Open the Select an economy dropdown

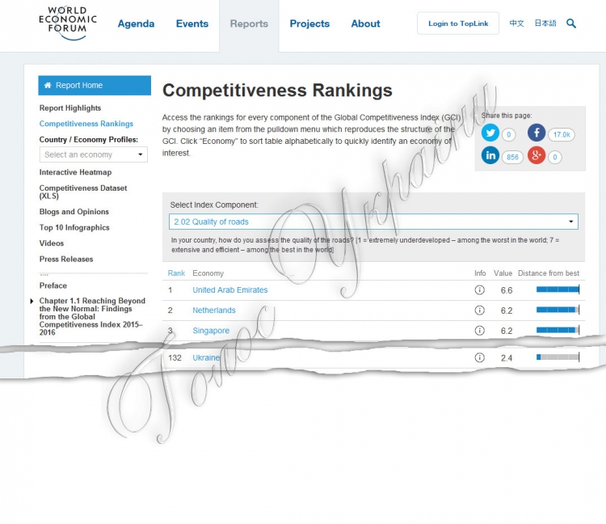point(94,154)
